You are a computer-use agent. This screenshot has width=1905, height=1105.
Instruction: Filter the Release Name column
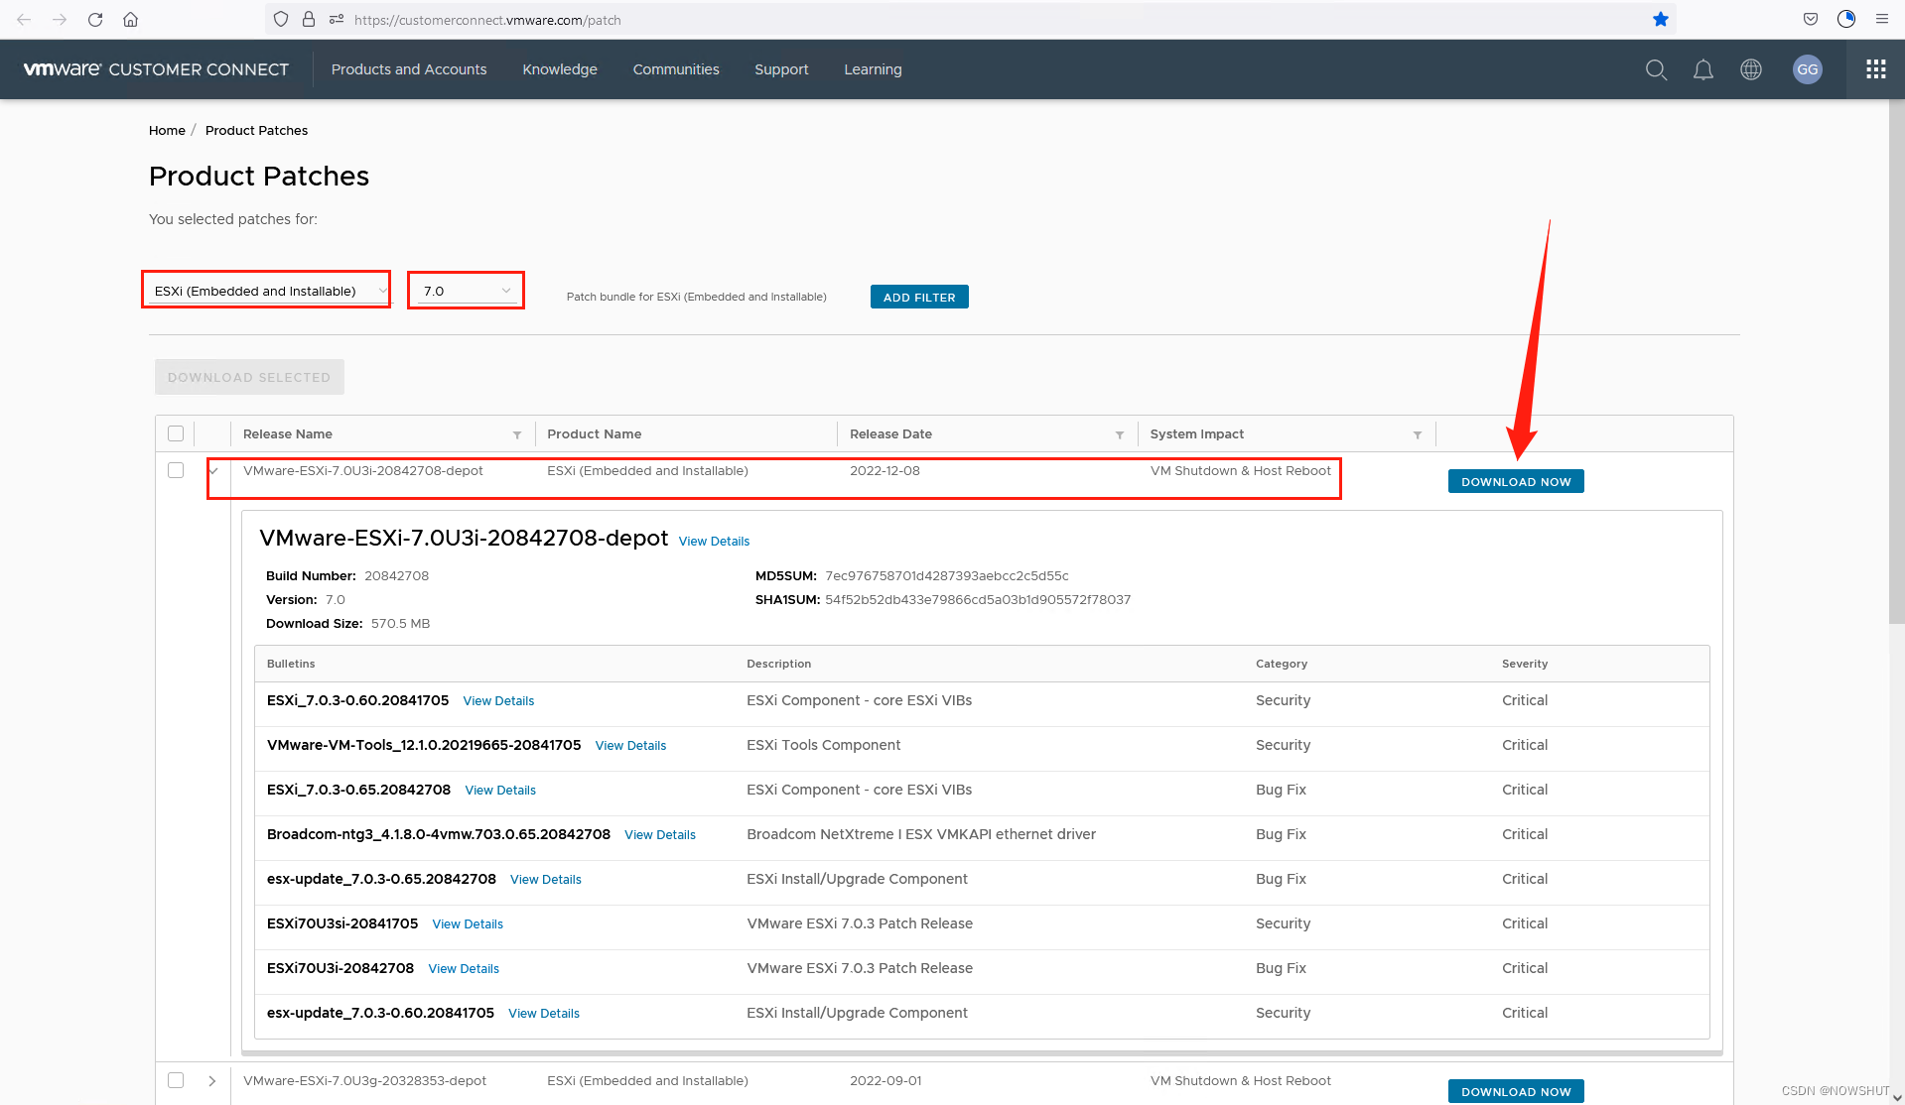tap(517, 434)
